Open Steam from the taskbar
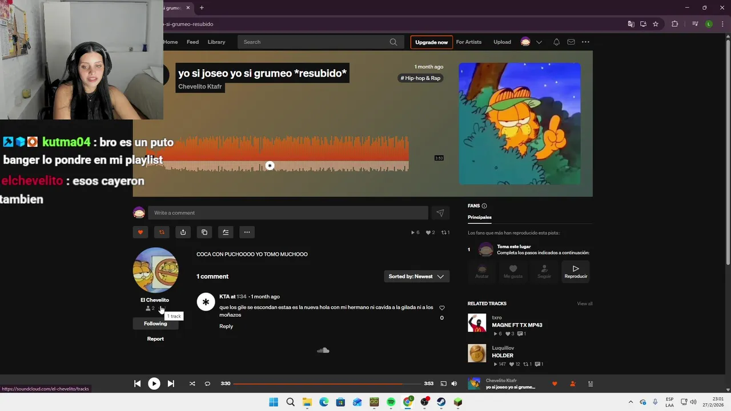This screenshot has width=731, height=411. pyautogui.click(x=441, y=402)
